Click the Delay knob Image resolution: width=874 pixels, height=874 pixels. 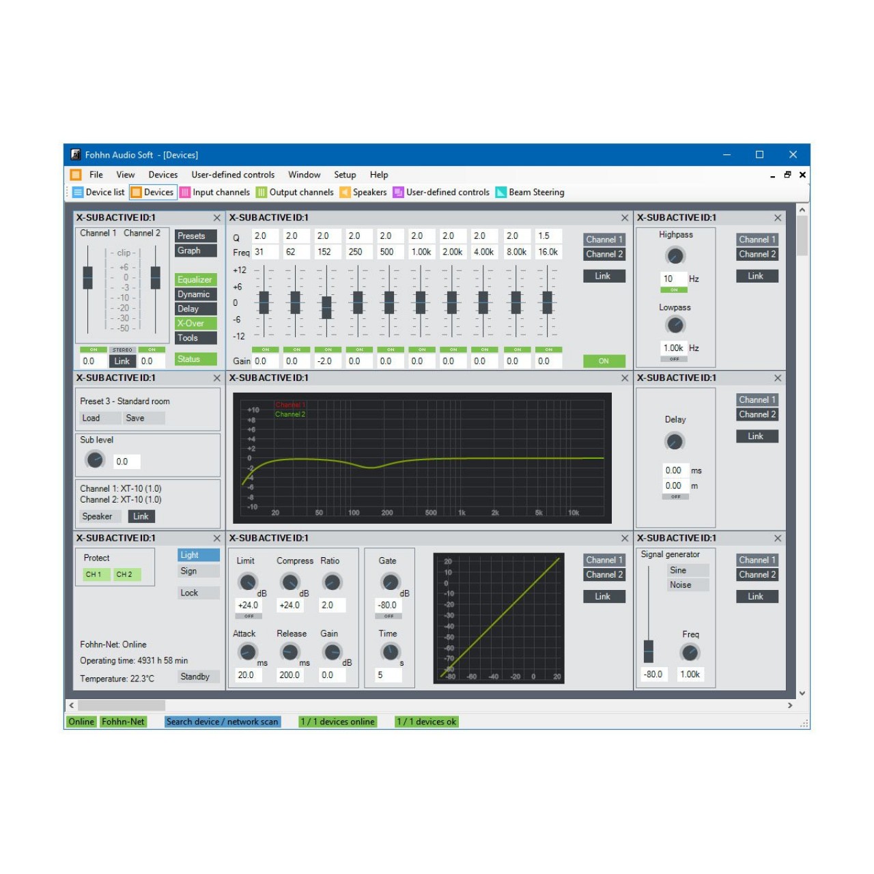tap(675, 442)
